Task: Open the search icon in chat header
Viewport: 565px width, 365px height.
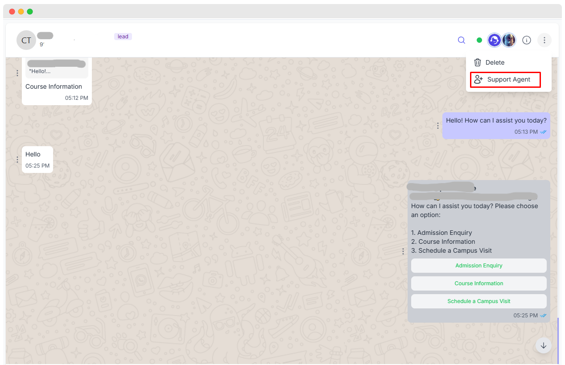Action: [x=462, y=40]
